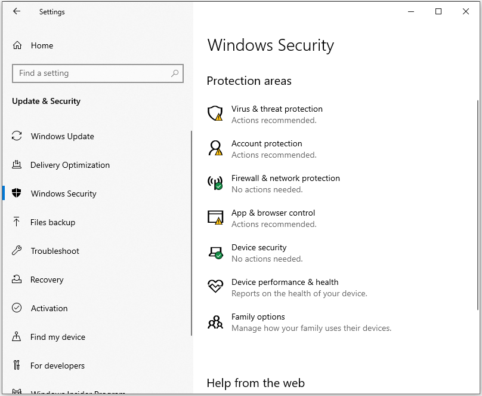The image size is (482, 396).
Task: Select Recovery from the sidebar
Action: [47, 280]
